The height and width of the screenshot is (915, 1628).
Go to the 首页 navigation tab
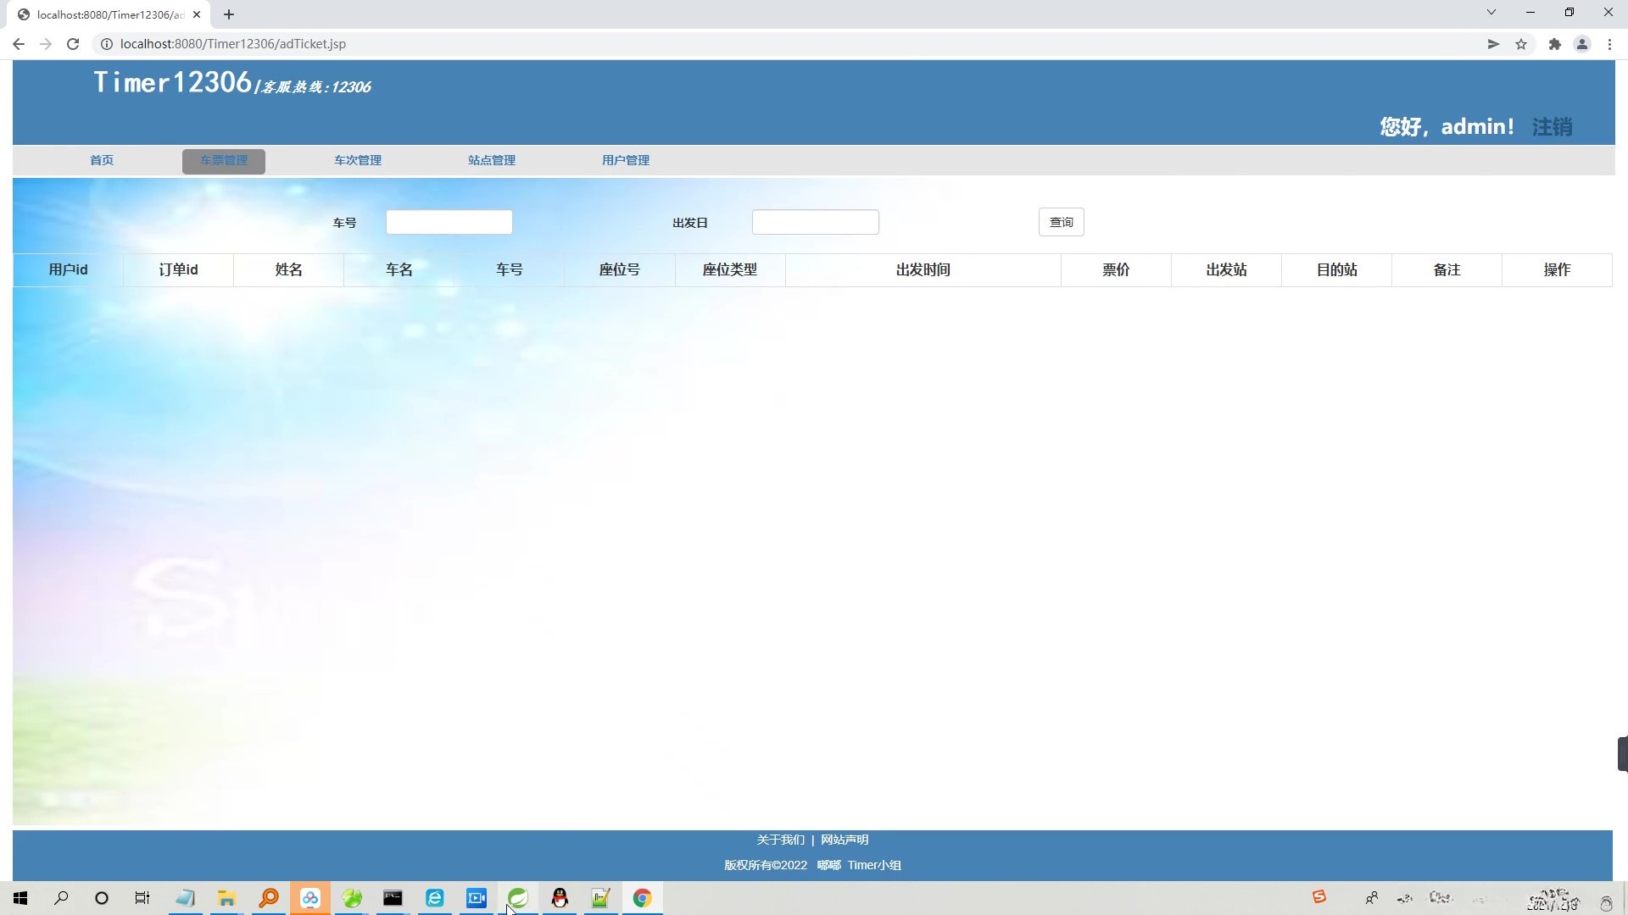(x=102, y=160)
